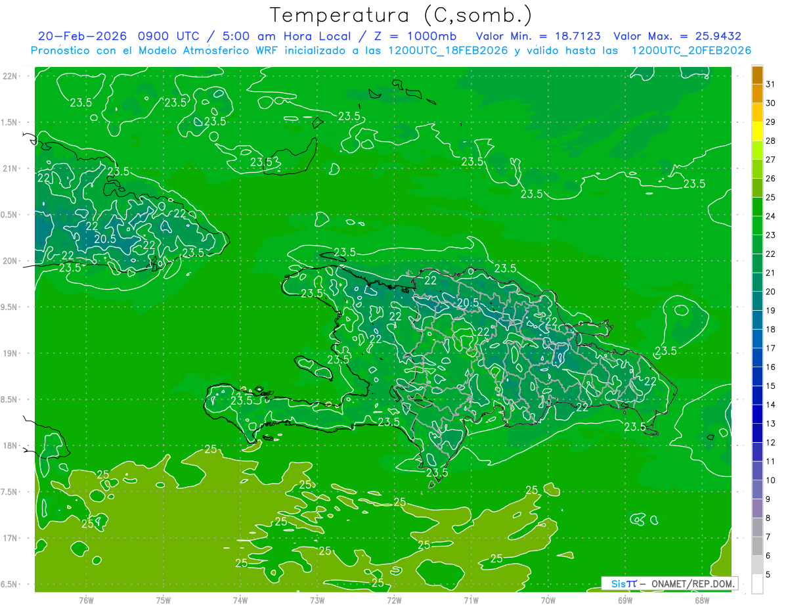Click the '22N' latitude axis label

(x=11, y=76)
